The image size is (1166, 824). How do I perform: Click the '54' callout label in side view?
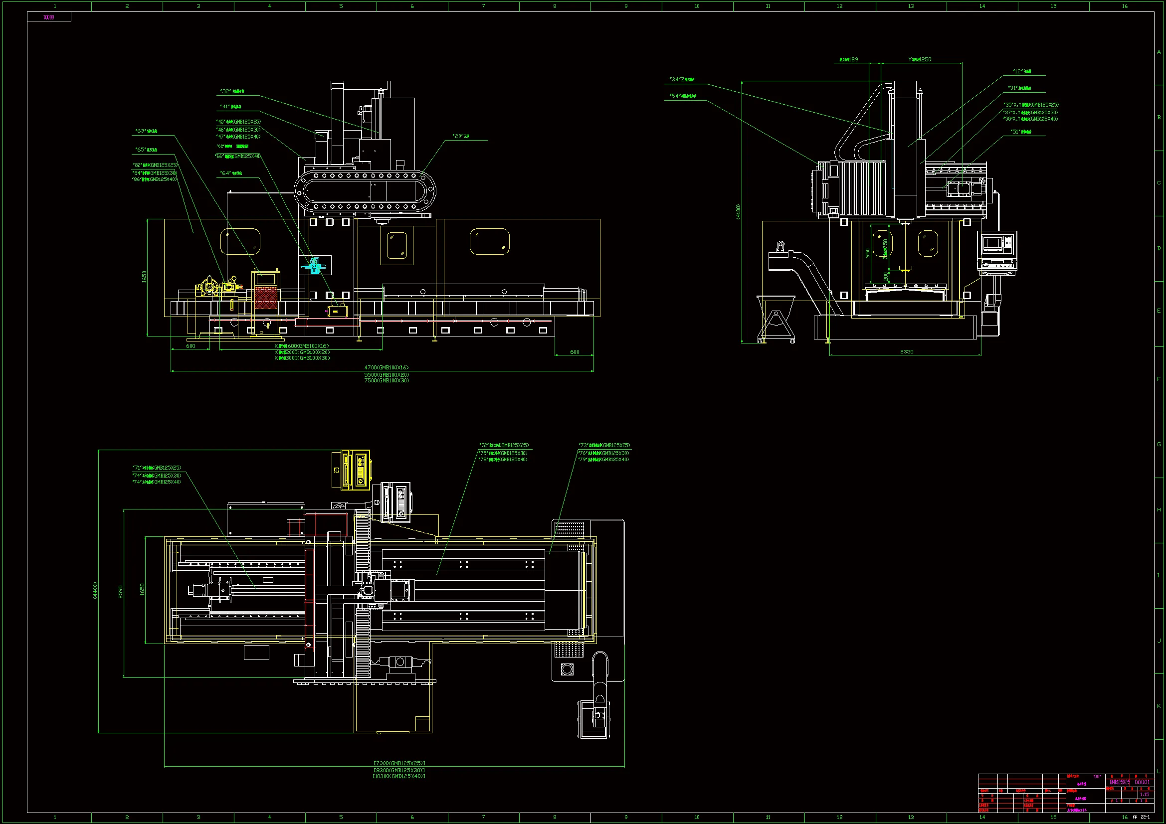point(683,96)
